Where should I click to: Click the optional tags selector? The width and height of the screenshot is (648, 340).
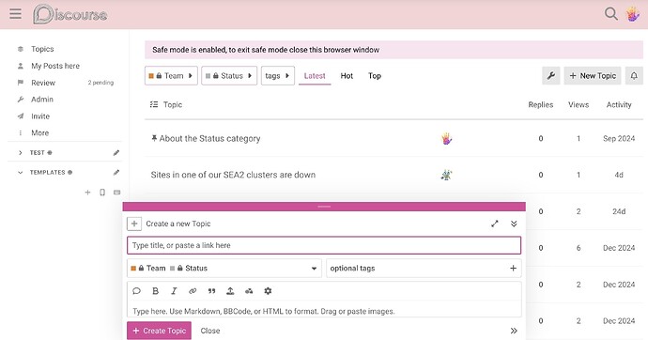424,268
